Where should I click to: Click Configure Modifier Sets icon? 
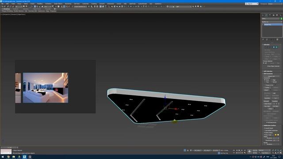tap(277, 39)
